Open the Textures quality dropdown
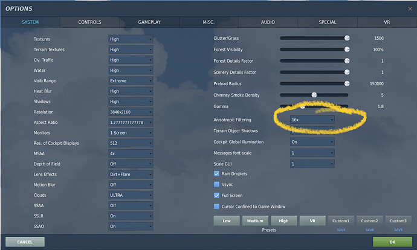 (x=131, y=39)
